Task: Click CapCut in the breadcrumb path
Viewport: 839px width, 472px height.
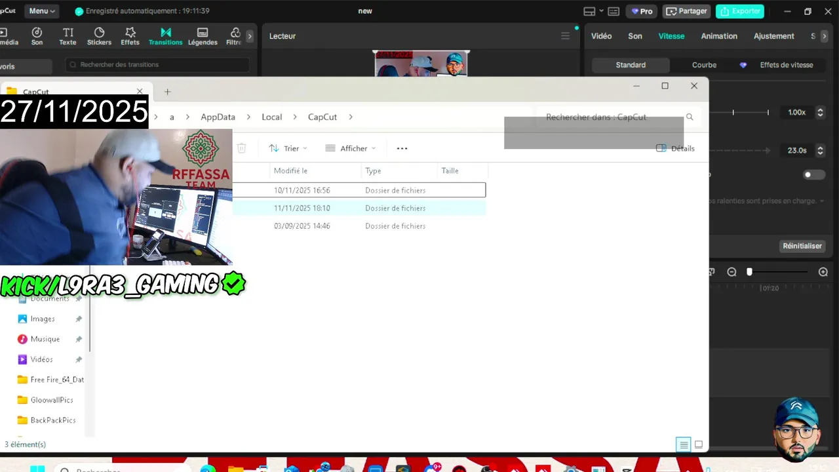Action: click(x=322, y=117)
